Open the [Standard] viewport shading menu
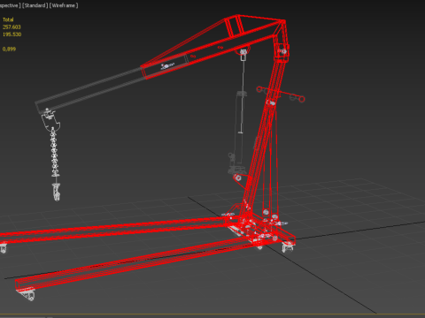Viewport: 425px width, 318px height. 35,5
